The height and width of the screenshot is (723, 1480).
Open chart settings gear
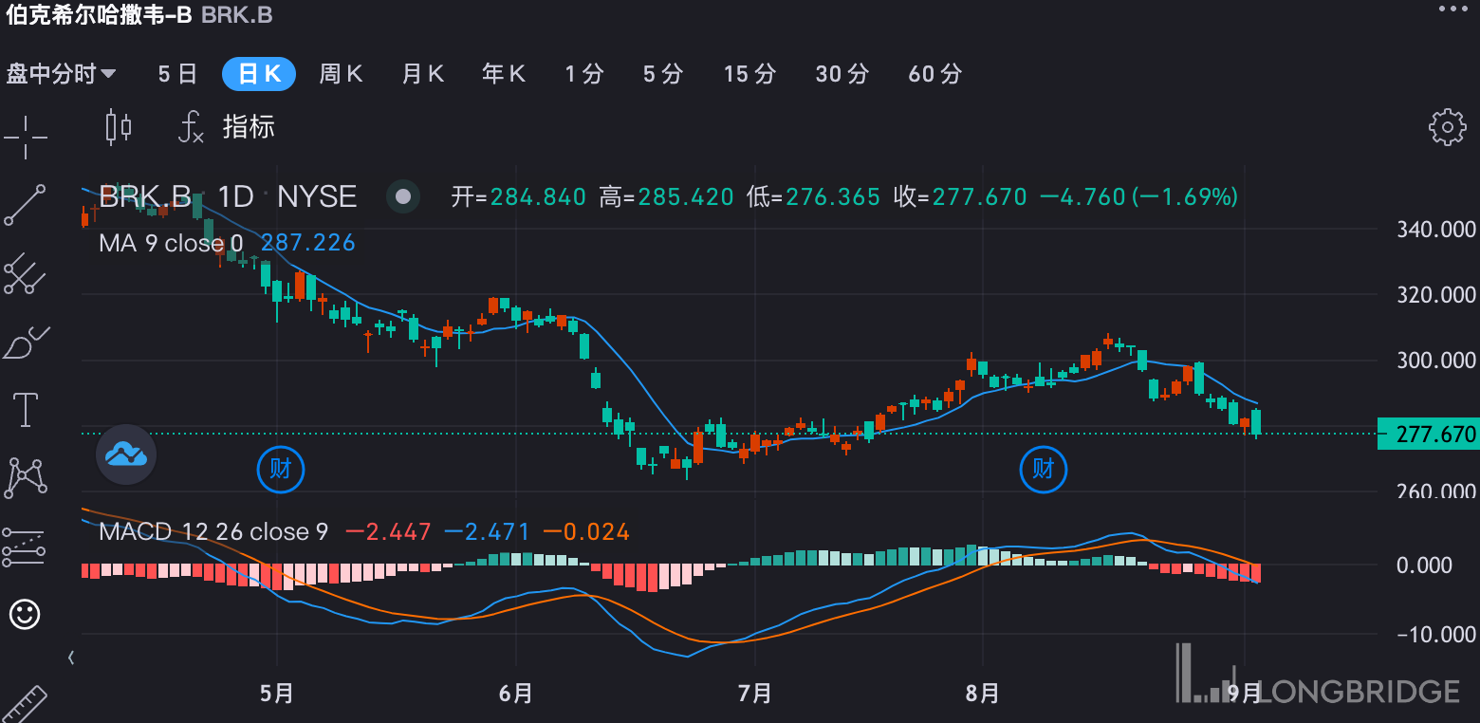1447,126
